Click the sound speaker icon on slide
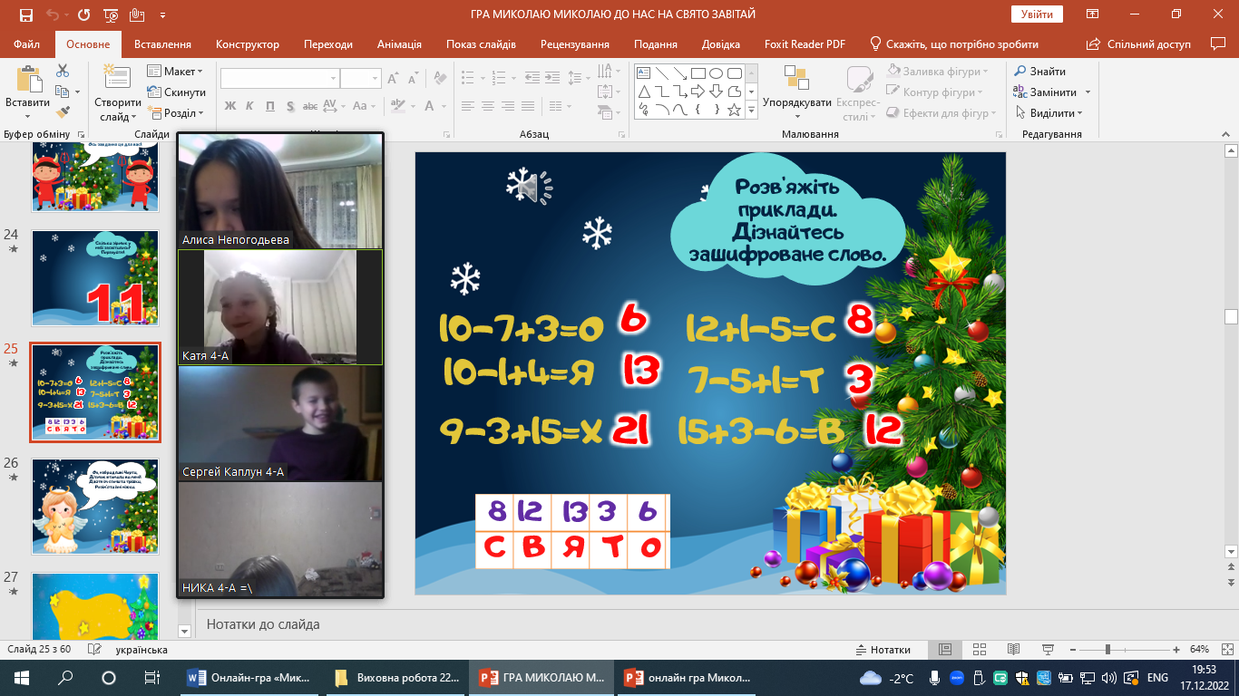This screenshot has height=696, width=1239. point(528,188)
